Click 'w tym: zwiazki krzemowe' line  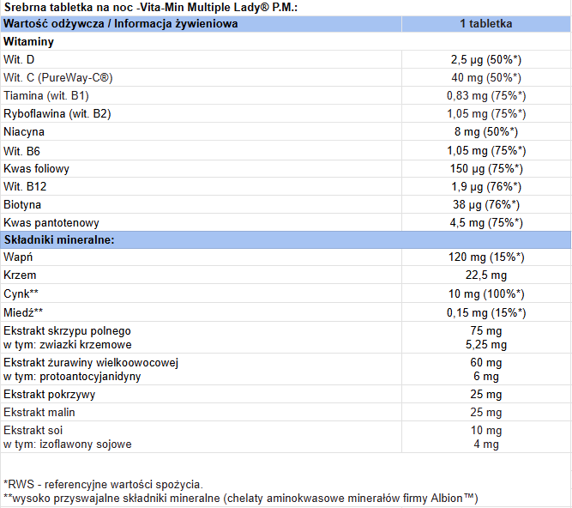coord(68,344)
